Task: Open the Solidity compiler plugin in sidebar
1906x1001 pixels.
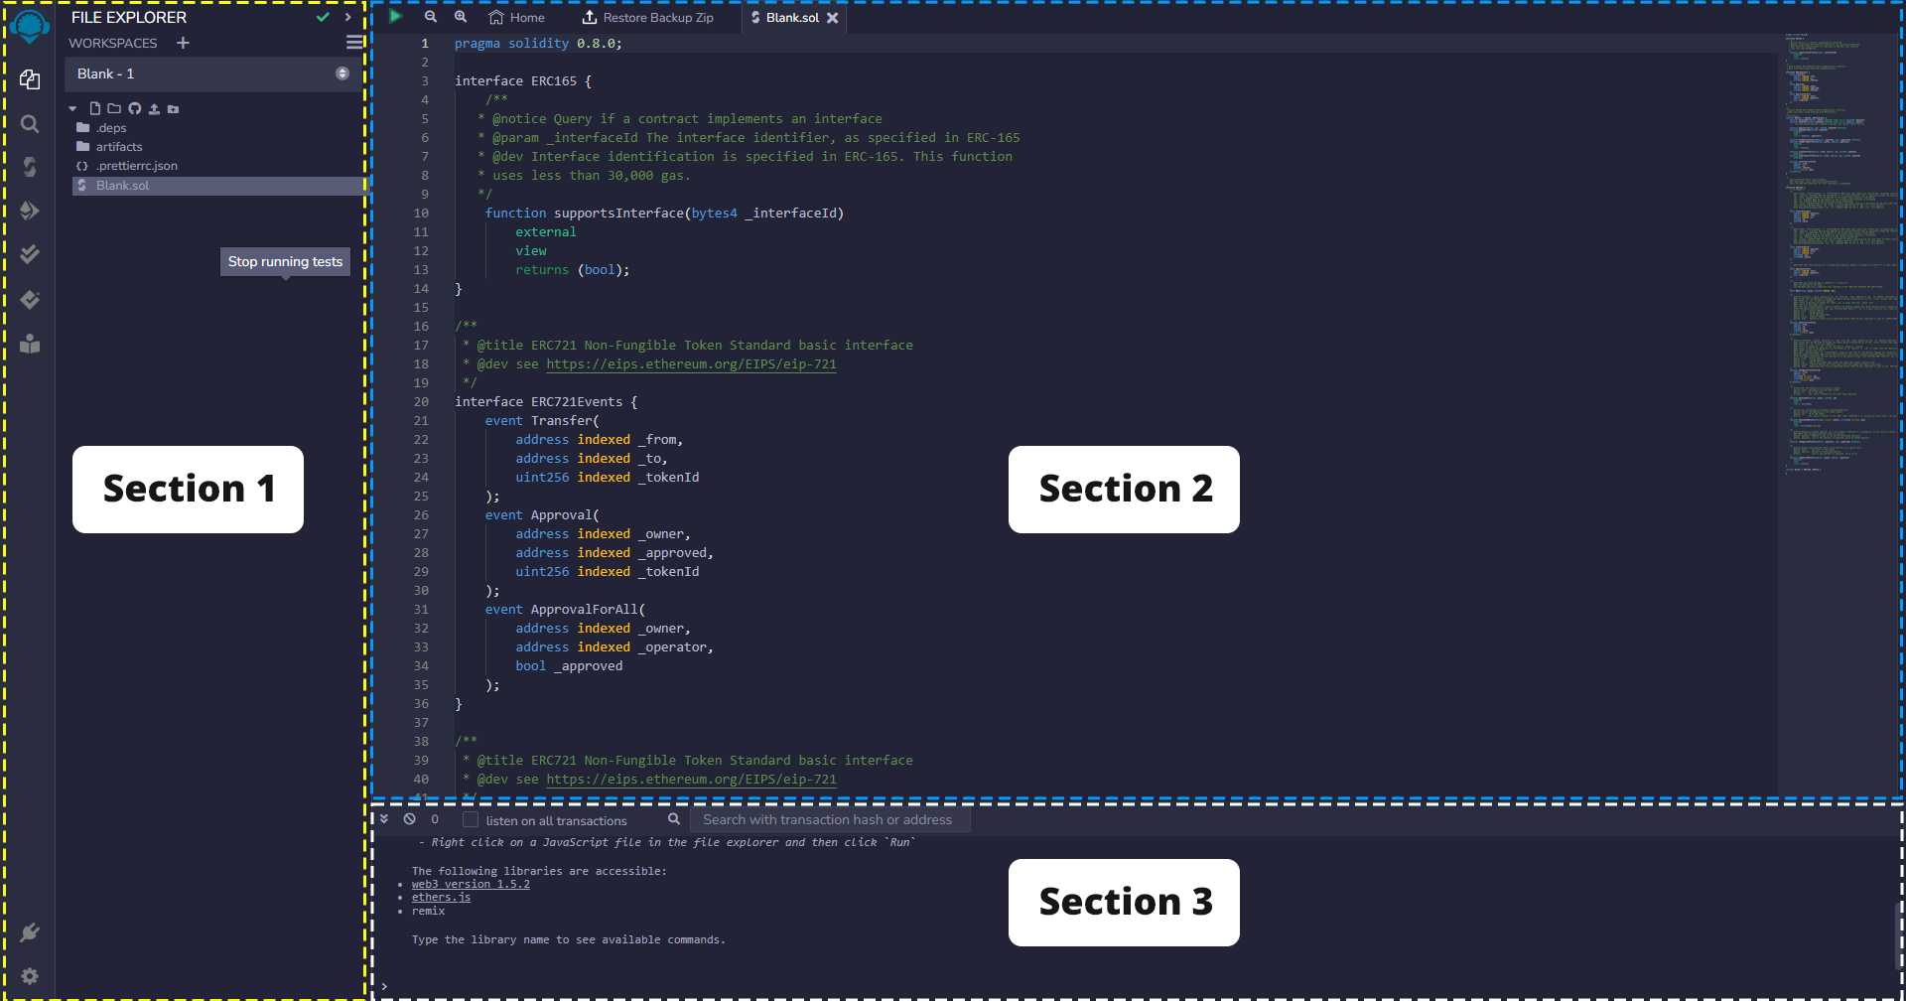Action: tap(30, 166)
